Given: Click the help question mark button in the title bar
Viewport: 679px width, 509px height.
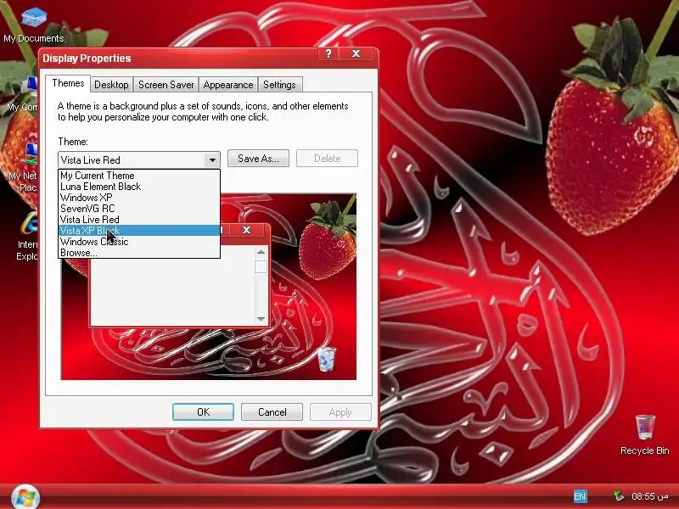Looking at the screenshot, I should click(x=328, y=53).
